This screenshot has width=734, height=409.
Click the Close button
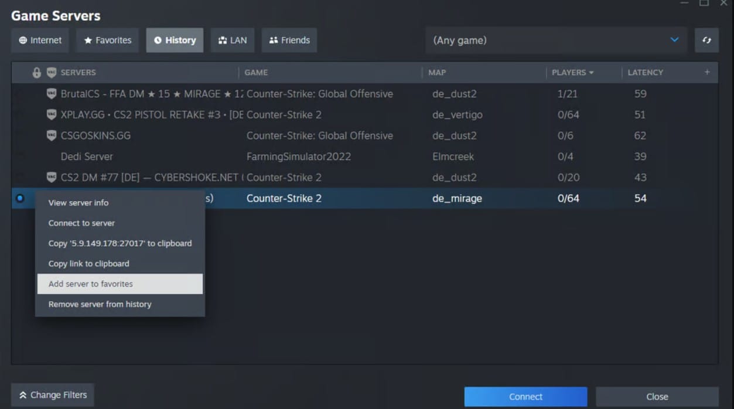[657, 397]
